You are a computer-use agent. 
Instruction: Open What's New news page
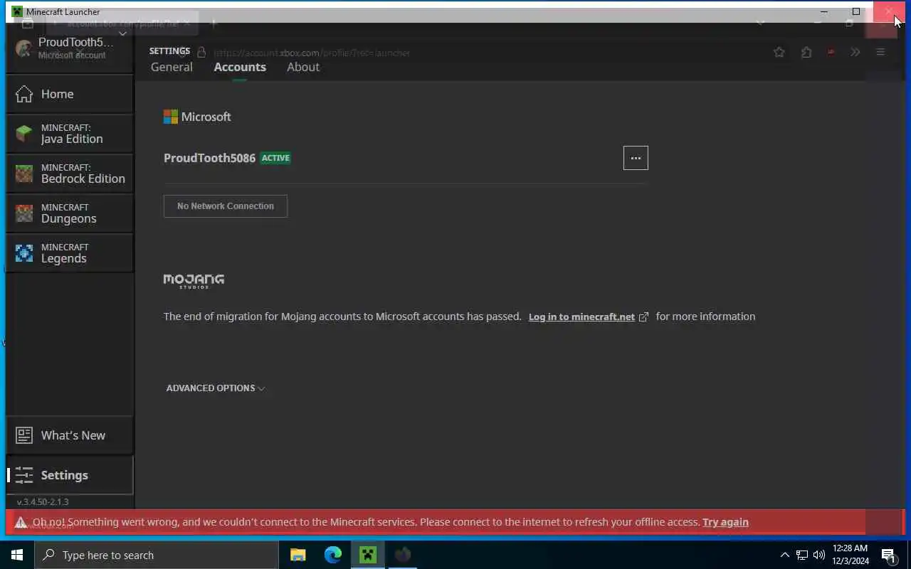coord(70,435)
